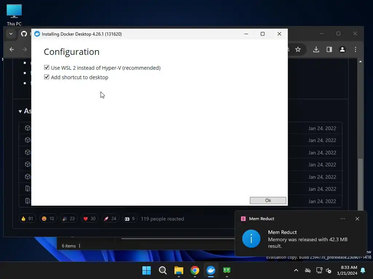Uncheck Use WSL 2 instead of Hyper-V

coord(47,68)
